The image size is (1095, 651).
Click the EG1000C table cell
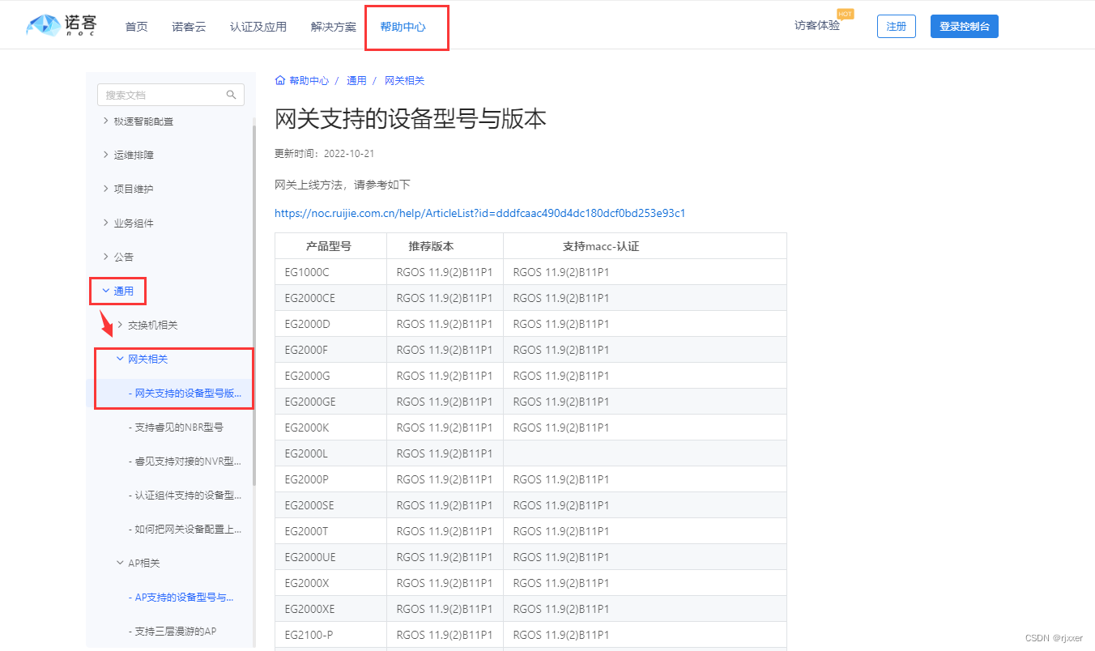tap(330, 272)
